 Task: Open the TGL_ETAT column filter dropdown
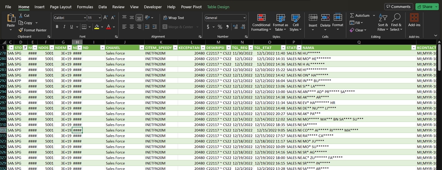tap(283, 48)
